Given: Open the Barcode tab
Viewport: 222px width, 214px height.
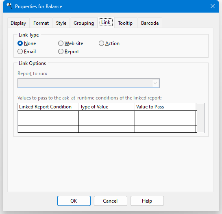Looking at the screenshot, I should pos(150,23).
